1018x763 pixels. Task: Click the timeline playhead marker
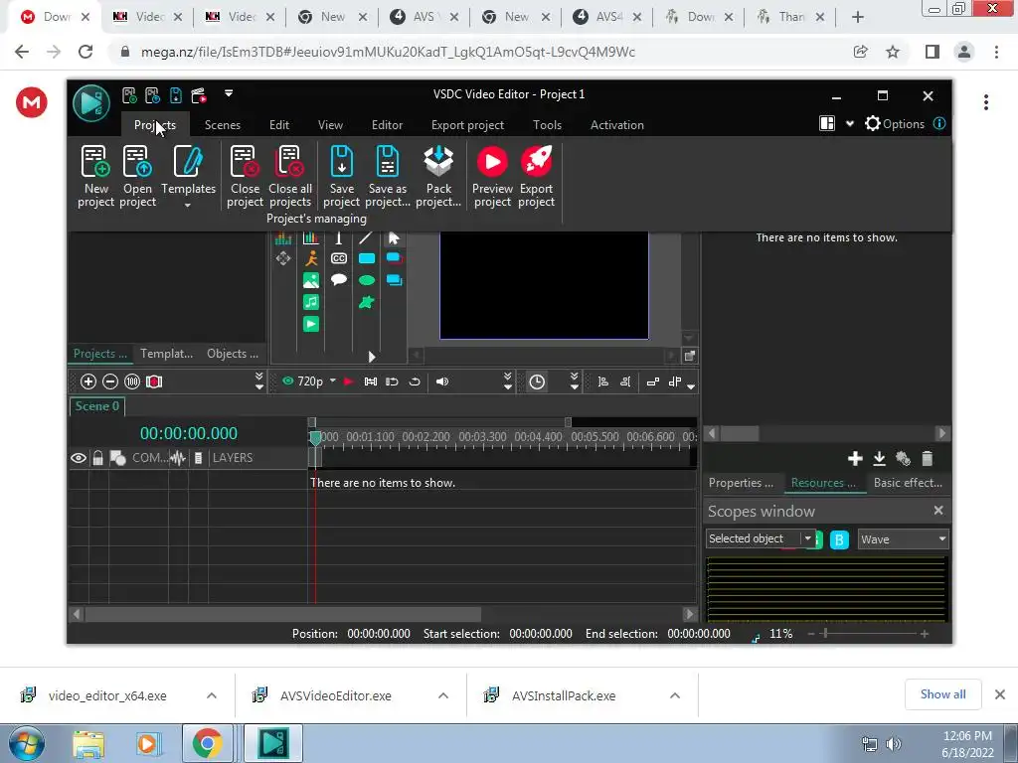click(315, 438)
